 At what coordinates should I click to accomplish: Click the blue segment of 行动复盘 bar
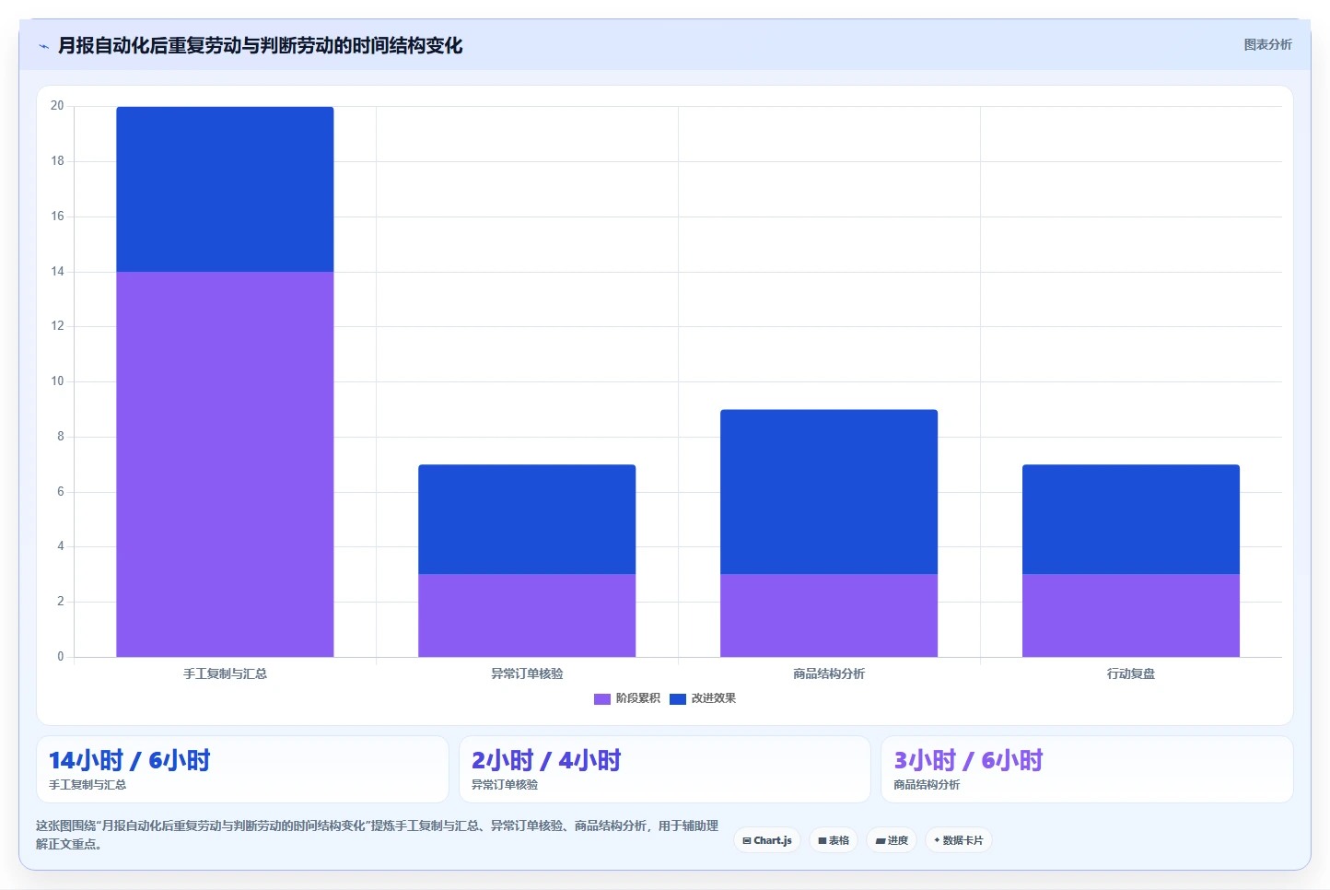1131,520
